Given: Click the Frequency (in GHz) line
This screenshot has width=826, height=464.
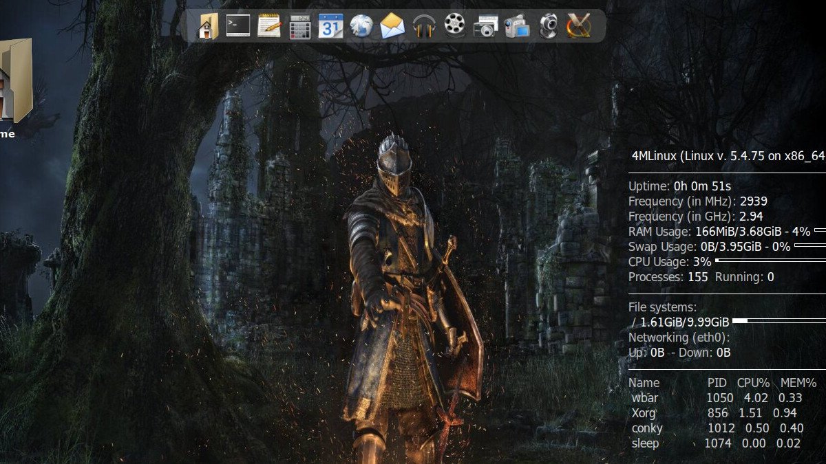Looking at the screenshot, I should 696,217.
